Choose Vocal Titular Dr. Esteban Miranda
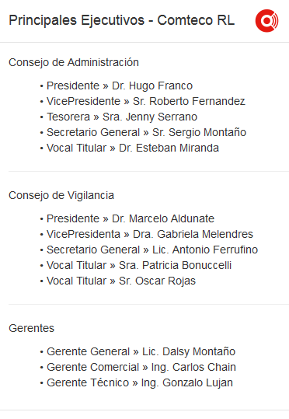This screenshot has width=289, height=419. (x=133, y=148)
